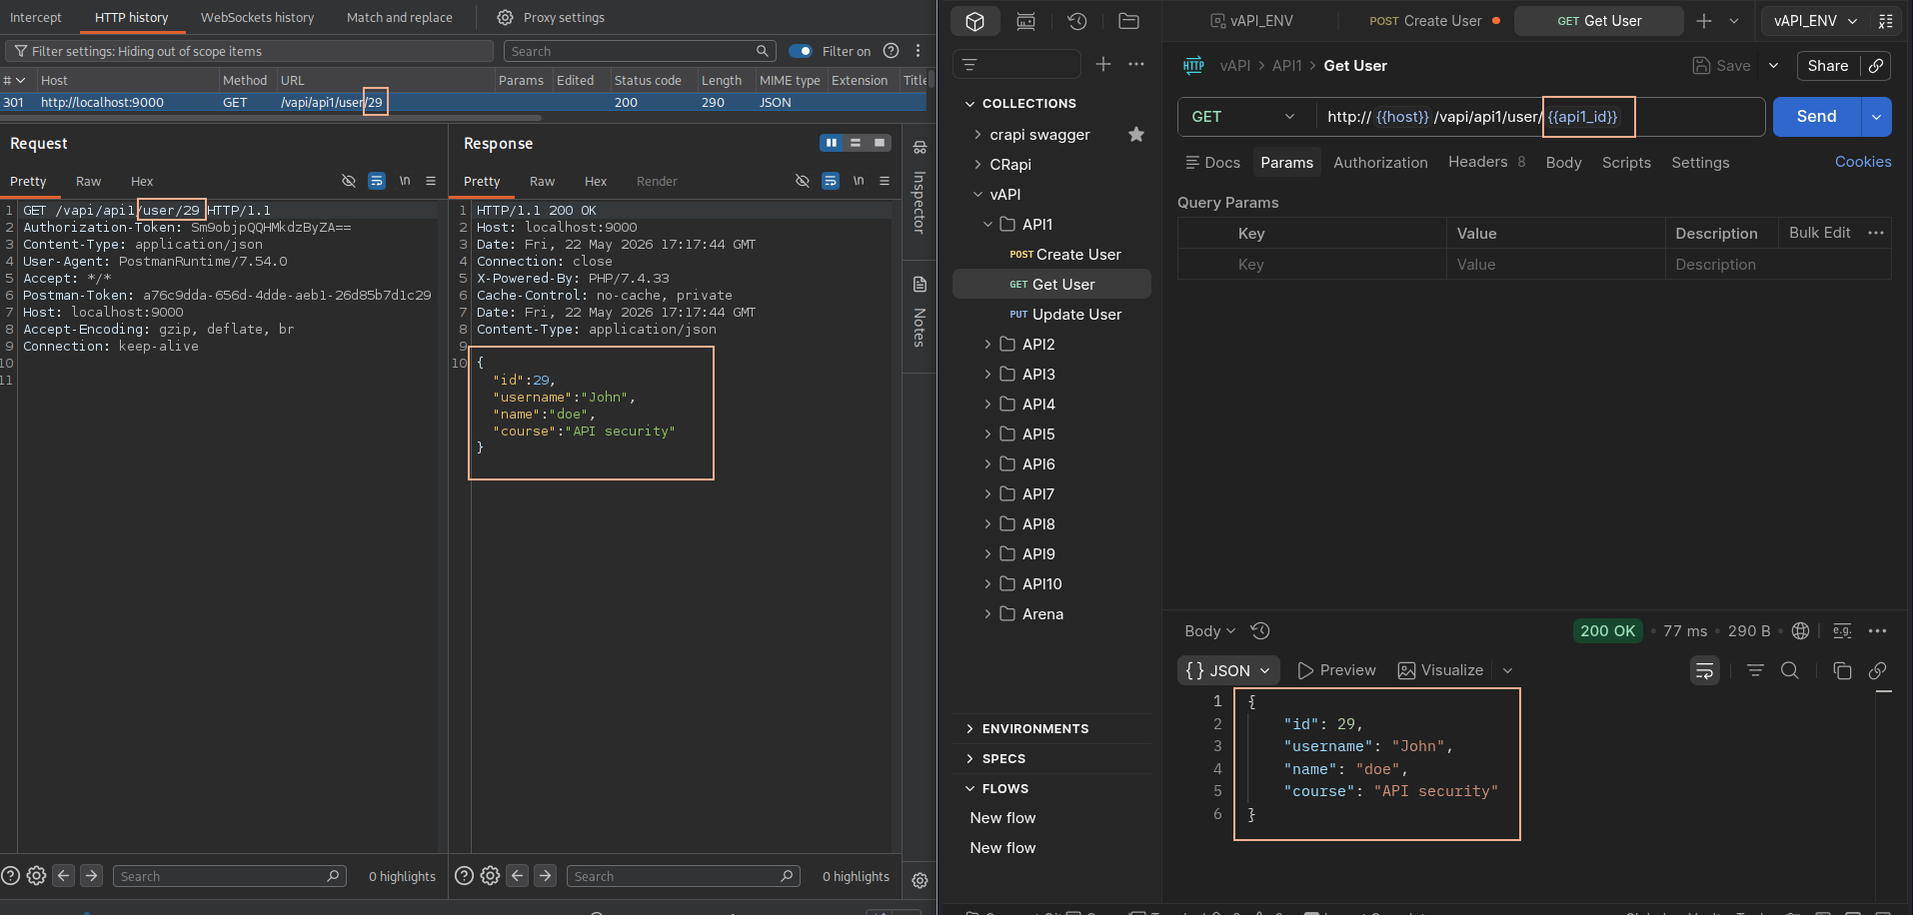This screenshot has height=915, width=1913.
Task: Switch to WebSockets history tab
Action: point(257,17)
